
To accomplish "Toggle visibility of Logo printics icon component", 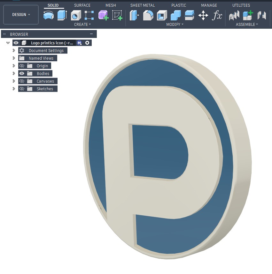I will 16,43.
